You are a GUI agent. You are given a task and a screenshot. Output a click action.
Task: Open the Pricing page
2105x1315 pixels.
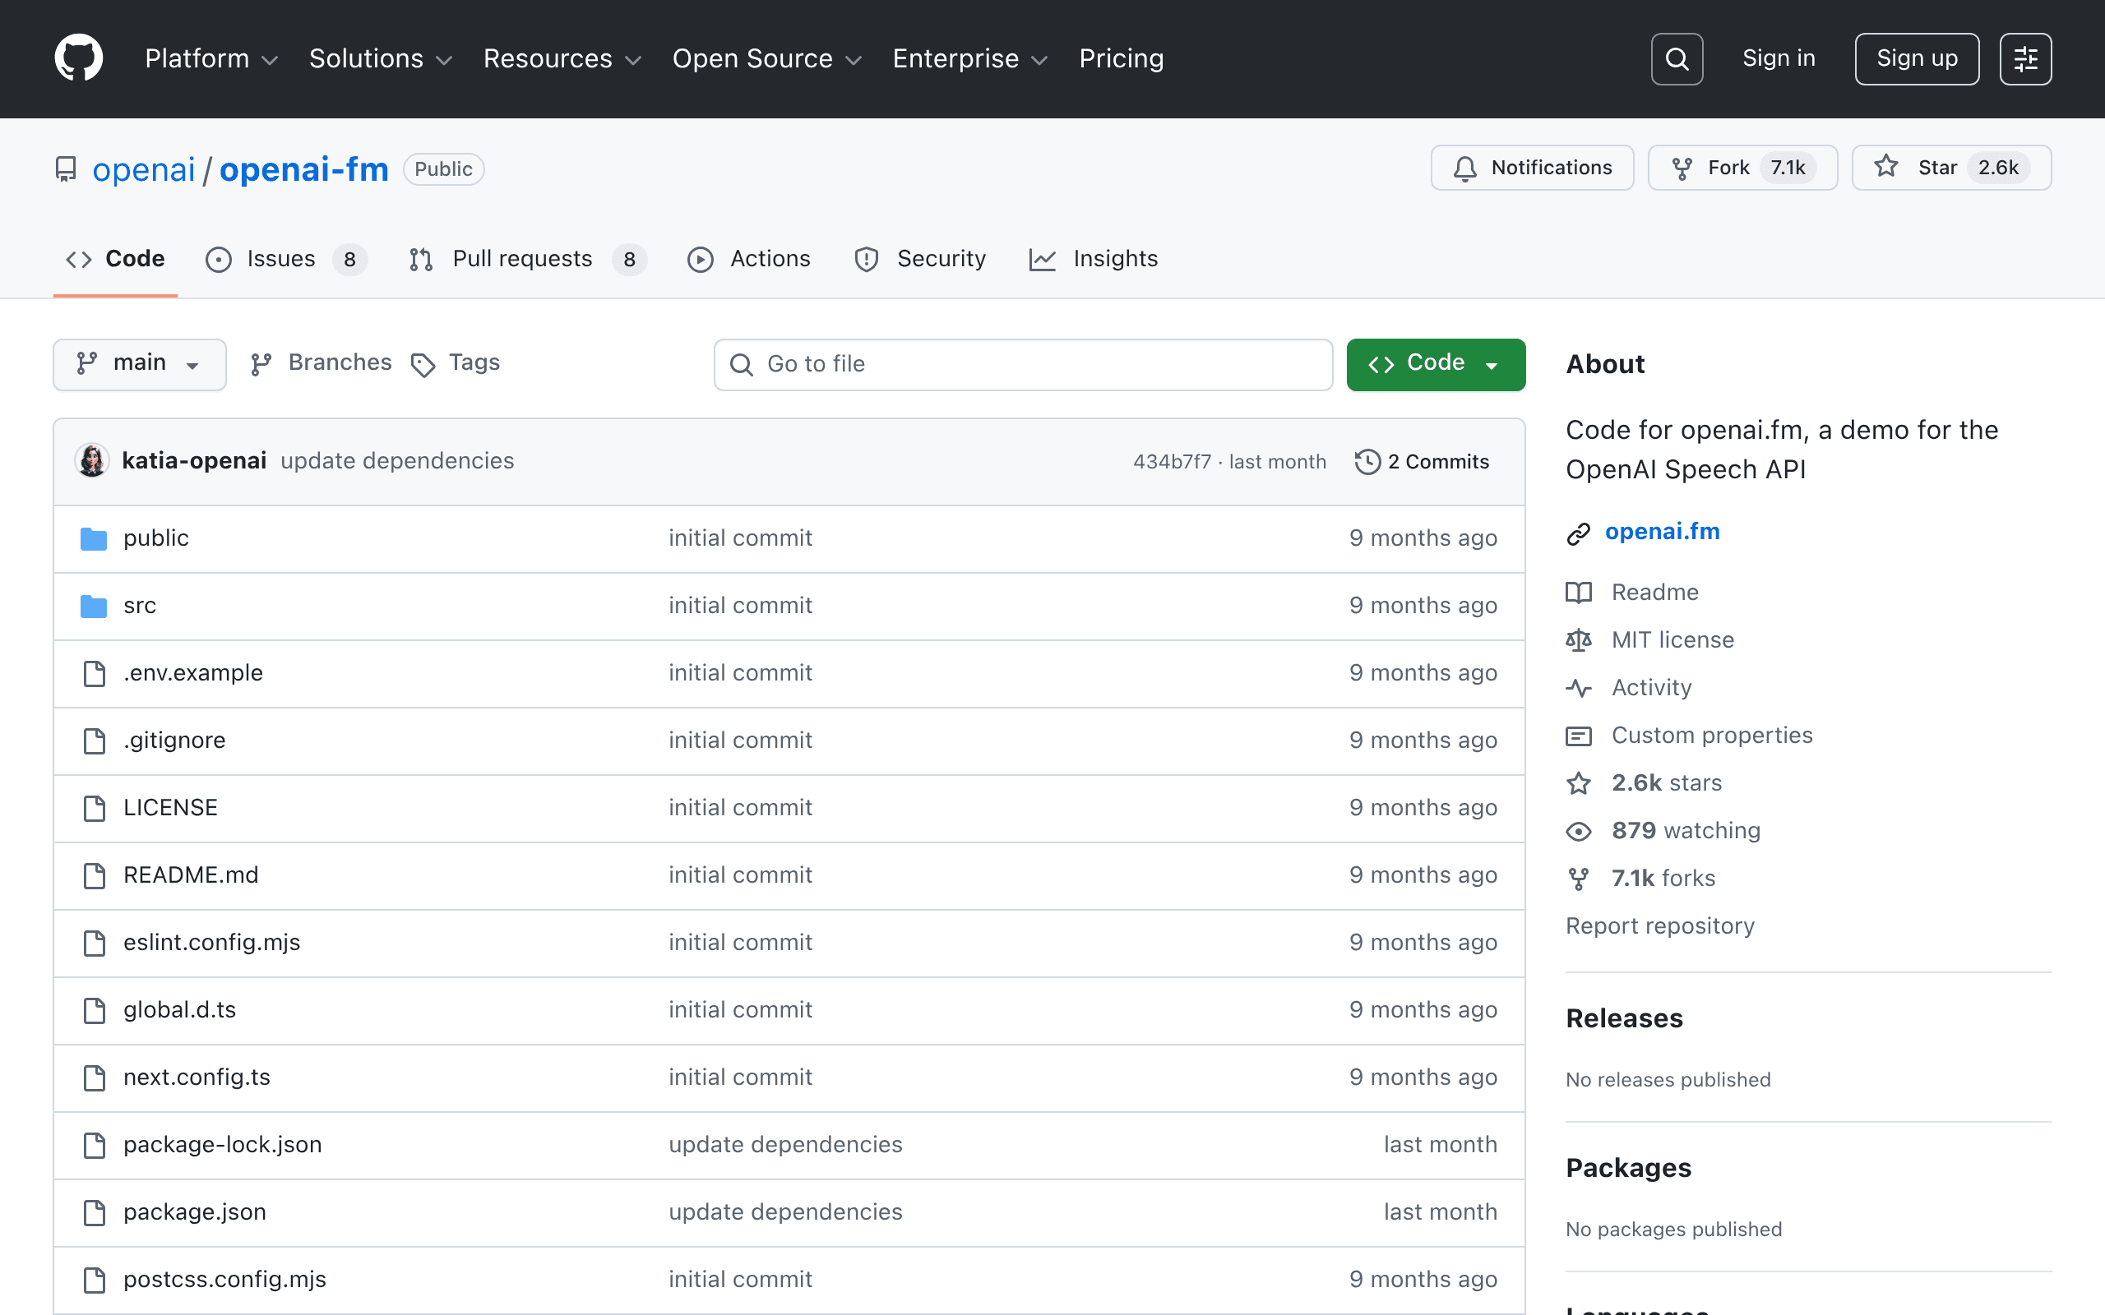[x=1122, y=58]
